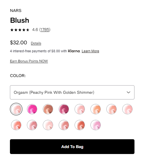Select the hot pink blush swatch
The image size is (141, 156).
32,109
